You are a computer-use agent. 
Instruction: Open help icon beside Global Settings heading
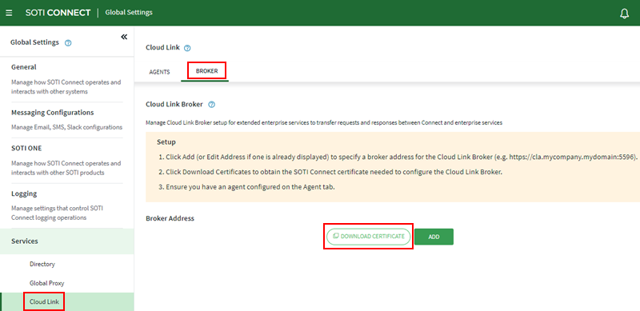point(68,42)
